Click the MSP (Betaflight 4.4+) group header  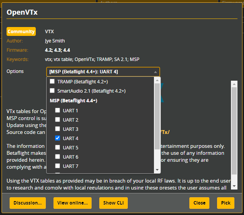[x=74, y=101]
